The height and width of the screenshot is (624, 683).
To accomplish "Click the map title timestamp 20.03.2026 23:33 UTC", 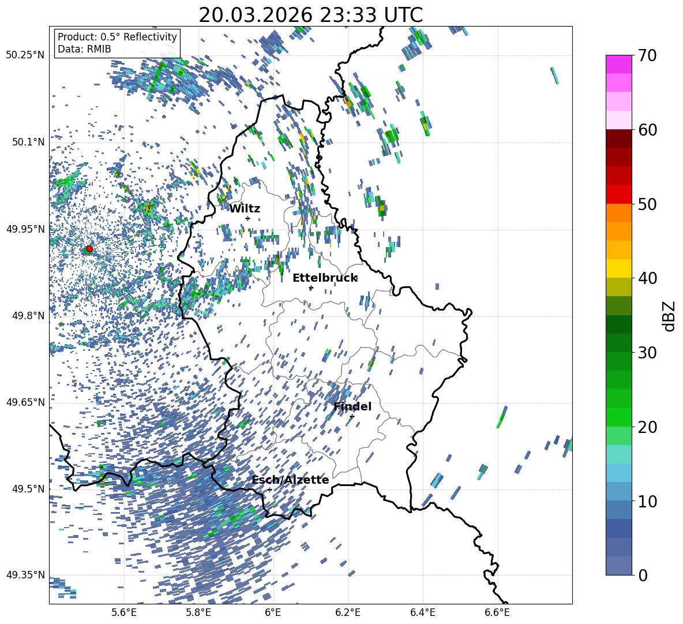I will tap(310, 15).
